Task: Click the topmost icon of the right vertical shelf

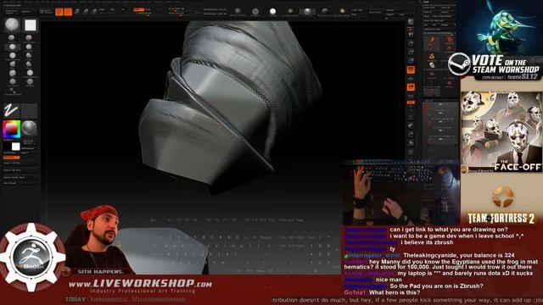Action: (x=411, y=22)
